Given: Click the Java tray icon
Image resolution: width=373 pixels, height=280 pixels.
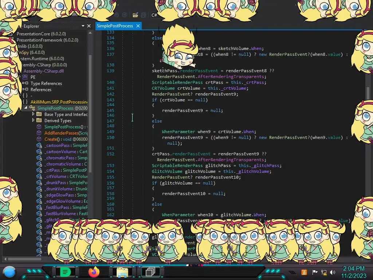Looking at the screenshot, I should [304, 272].
